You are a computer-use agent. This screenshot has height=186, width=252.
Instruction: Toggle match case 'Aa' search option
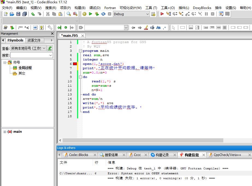(x=158, y=28)
